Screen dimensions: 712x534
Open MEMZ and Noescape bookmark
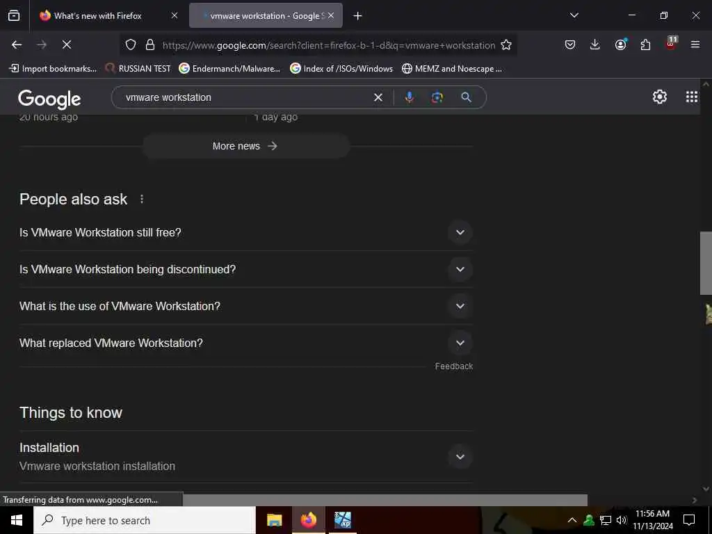pos(452,69)
